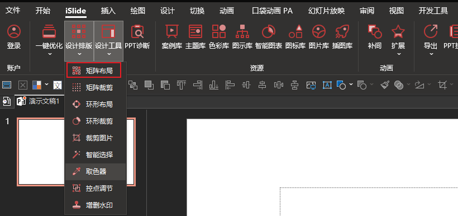Click the 导出 export icon
This screenshot has height=216, width=458.
coord(431,31)
